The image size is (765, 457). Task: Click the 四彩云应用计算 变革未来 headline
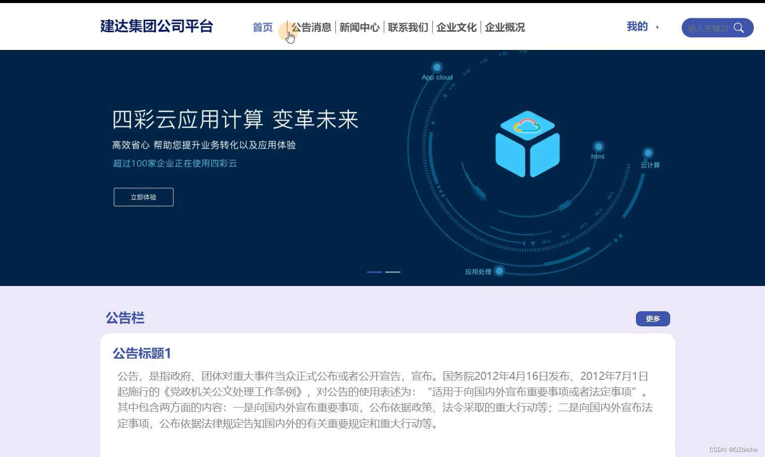[236, 120]
